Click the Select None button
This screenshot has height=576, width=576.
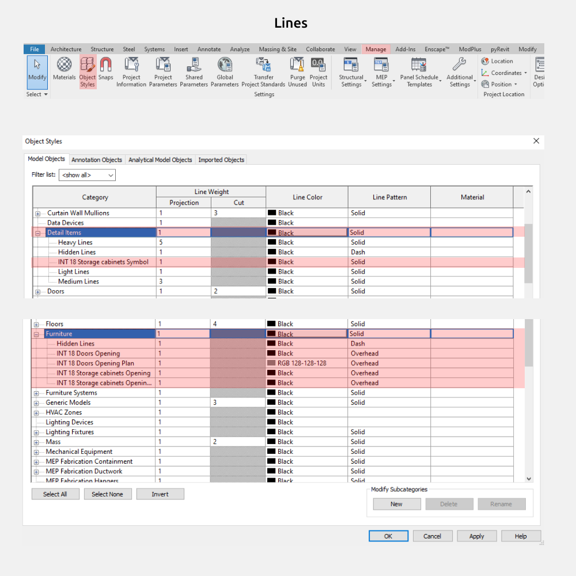[107, 494]
